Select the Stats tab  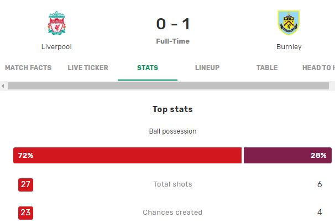148,68
